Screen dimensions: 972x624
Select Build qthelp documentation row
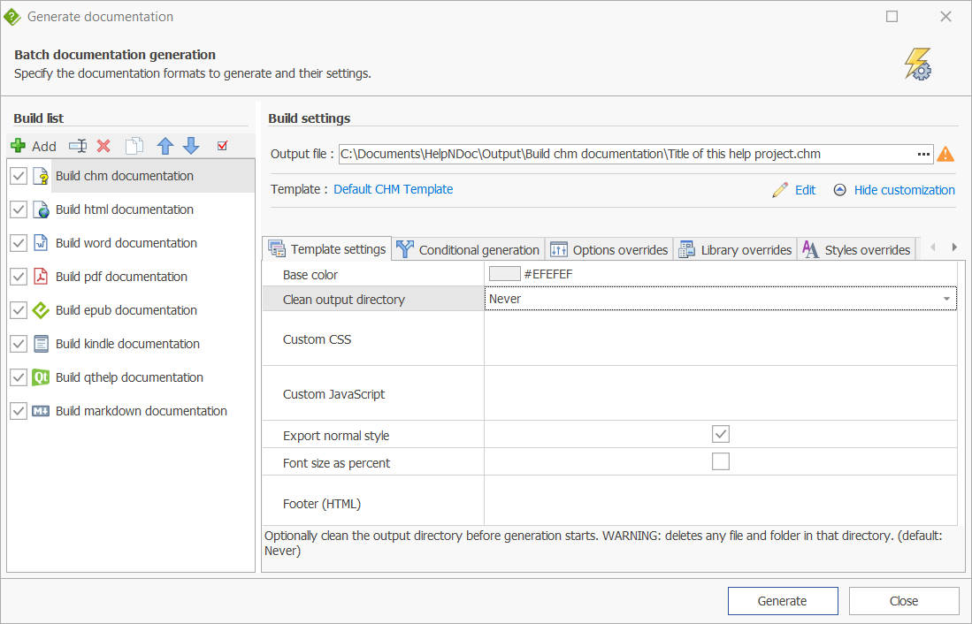coord(132,377)
